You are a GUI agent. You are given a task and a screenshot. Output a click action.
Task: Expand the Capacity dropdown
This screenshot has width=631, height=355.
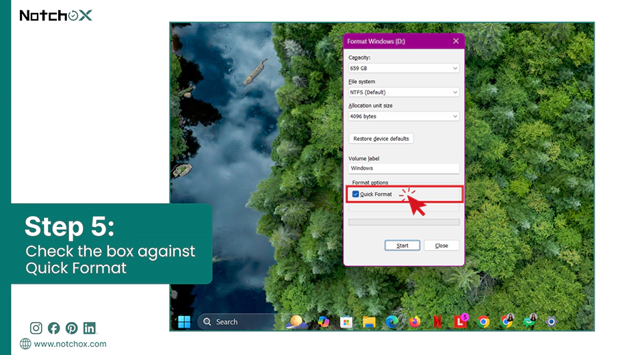coord(404,68)
